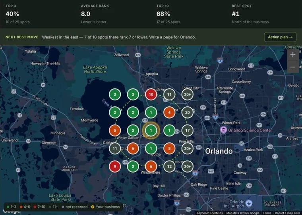Select the red rank 10 grid marker
The width and height of the screenshot is (302, 215).
coord(151,94)
